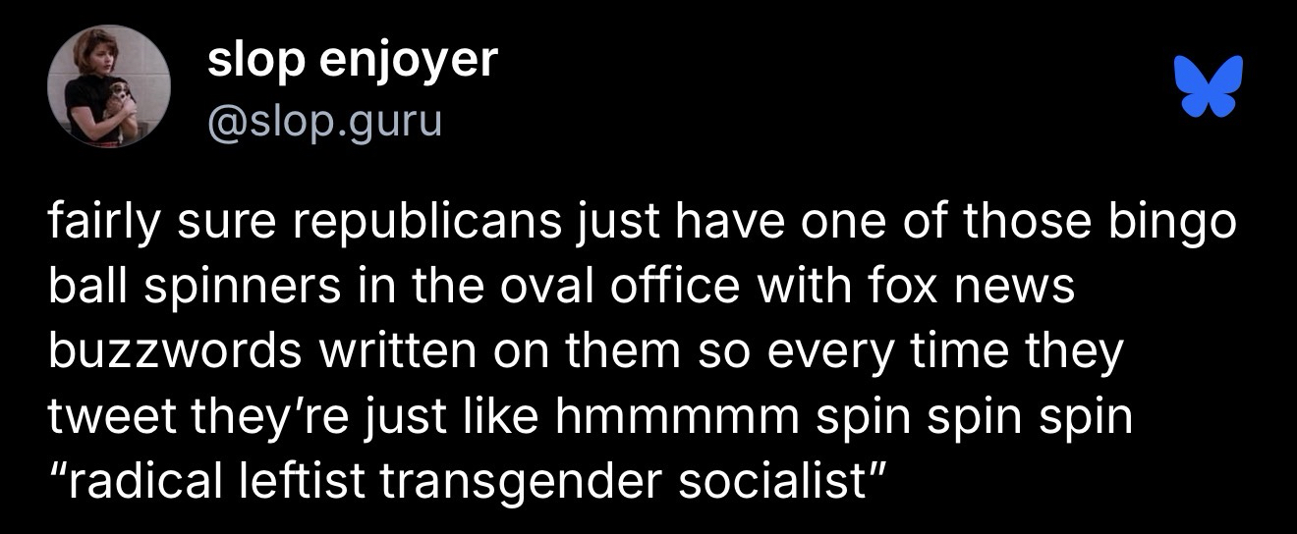Open the slop enjoyer profile avatar
This screenshot has height=534, width=1297.
pyautogui.click(x=109, y=86)
